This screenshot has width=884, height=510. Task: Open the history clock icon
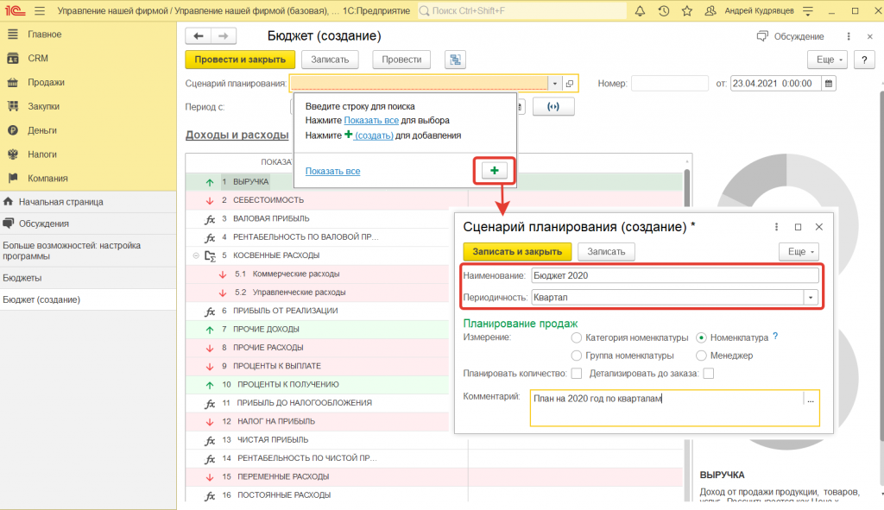click(663, 12)
